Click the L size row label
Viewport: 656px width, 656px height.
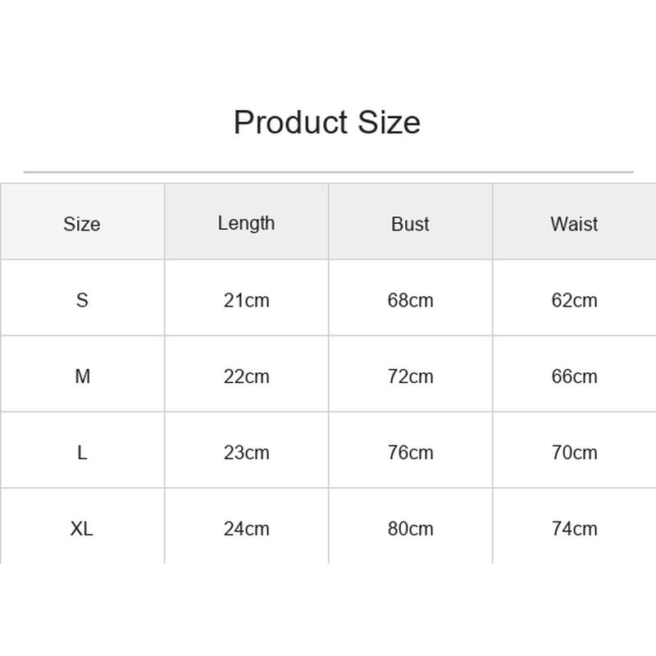(x=83, y=453)
